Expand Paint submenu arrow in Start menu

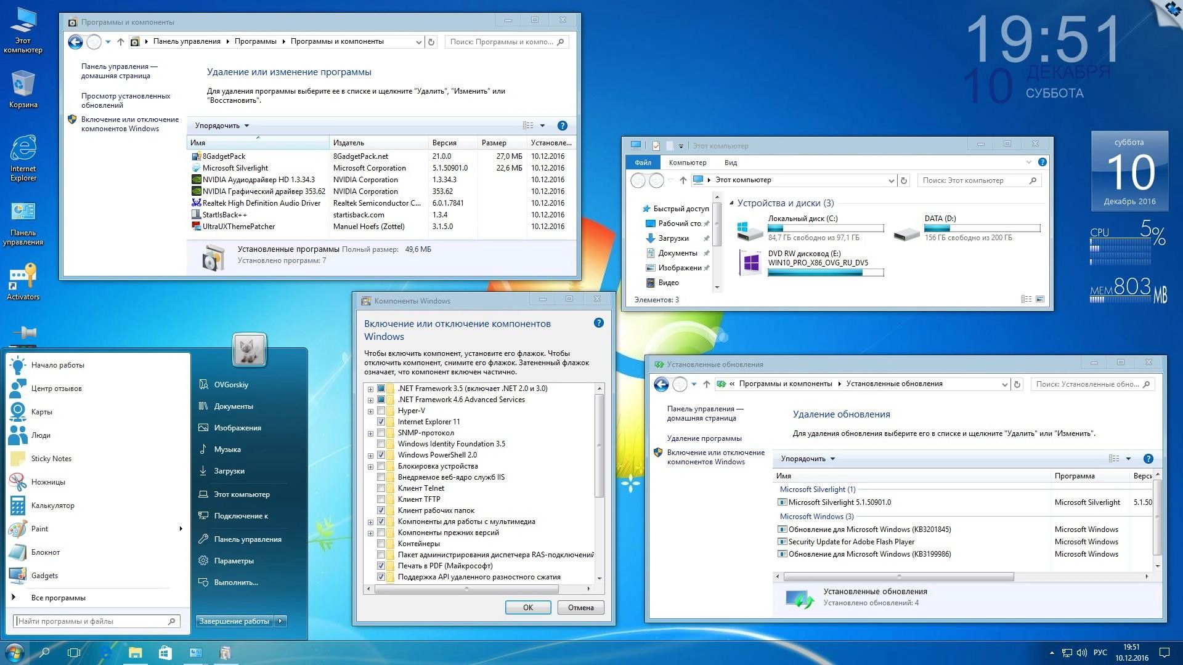point(181,529)
